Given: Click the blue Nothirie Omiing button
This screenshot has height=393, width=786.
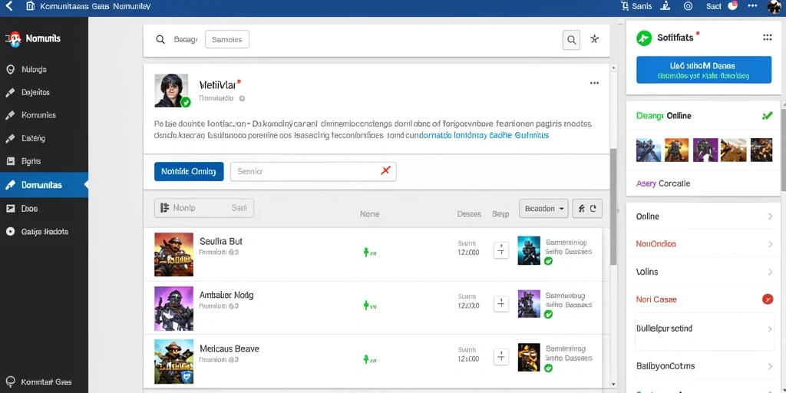Looking at the screenshot, I should tap(189, 171).
